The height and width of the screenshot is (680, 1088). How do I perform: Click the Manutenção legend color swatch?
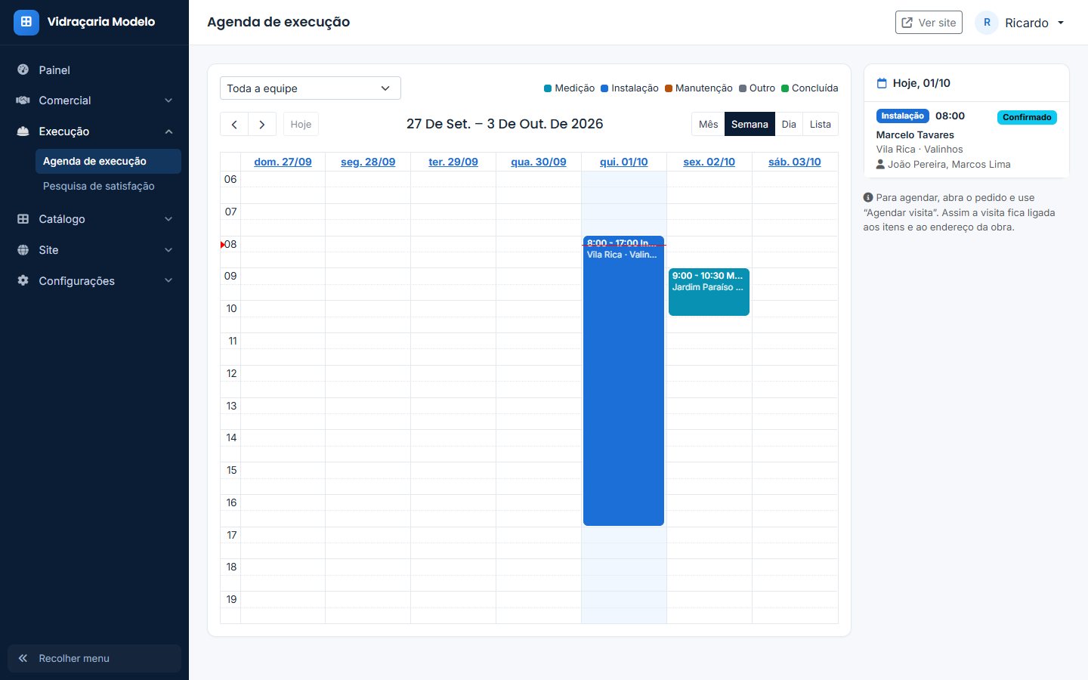pos(669,88)
